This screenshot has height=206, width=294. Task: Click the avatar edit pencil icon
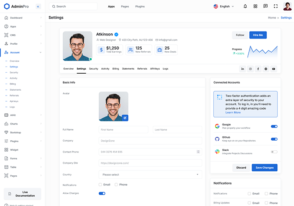(125, 117)
